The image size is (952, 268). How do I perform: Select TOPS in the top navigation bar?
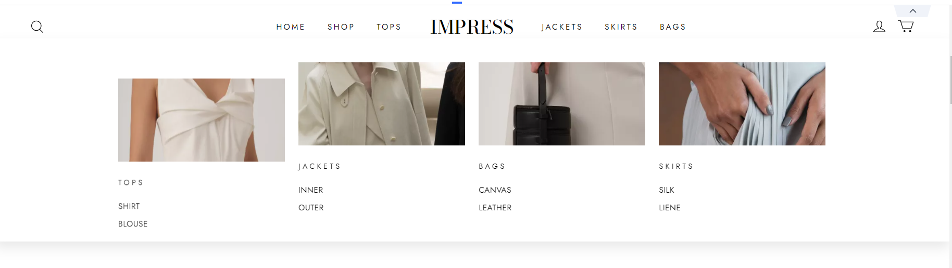389,27
